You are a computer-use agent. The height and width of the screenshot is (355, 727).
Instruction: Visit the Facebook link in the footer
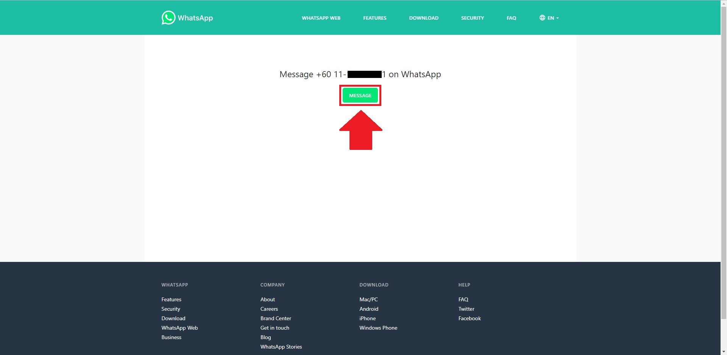coord(470,318)
